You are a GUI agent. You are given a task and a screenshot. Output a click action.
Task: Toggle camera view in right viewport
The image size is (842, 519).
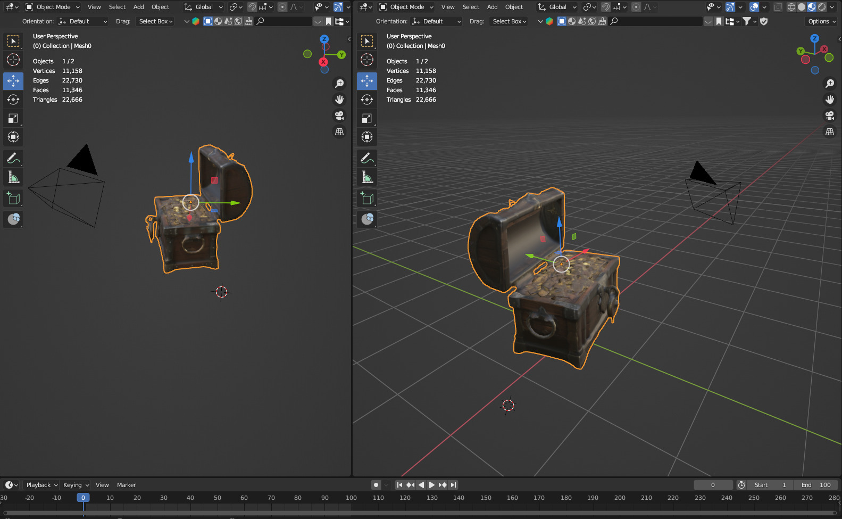(x=830, y=116)
